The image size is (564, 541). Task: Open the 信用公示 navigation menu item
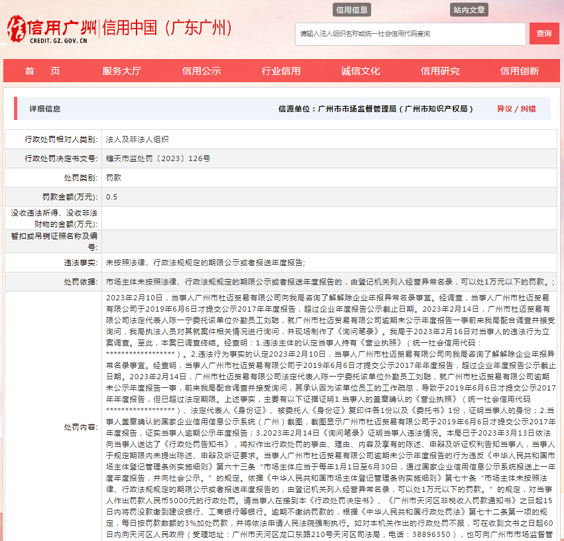201,72
